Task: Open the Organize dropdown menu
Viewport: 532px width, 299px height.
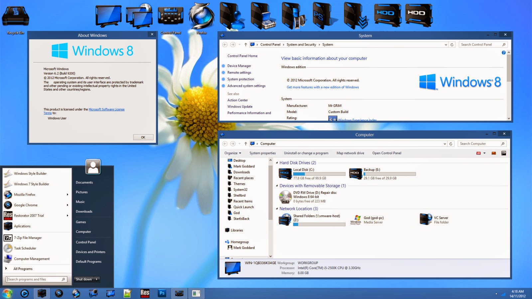Action: [232, 153]
